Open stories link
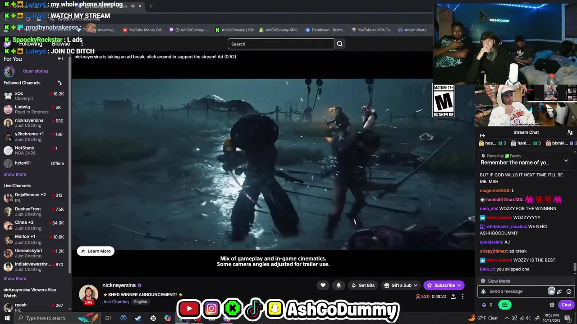The image size is (577, 324). (x=35, y=71)
